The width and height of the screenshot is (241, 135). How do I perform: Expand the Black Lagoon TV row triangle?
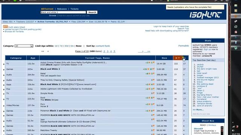(4, 64)
